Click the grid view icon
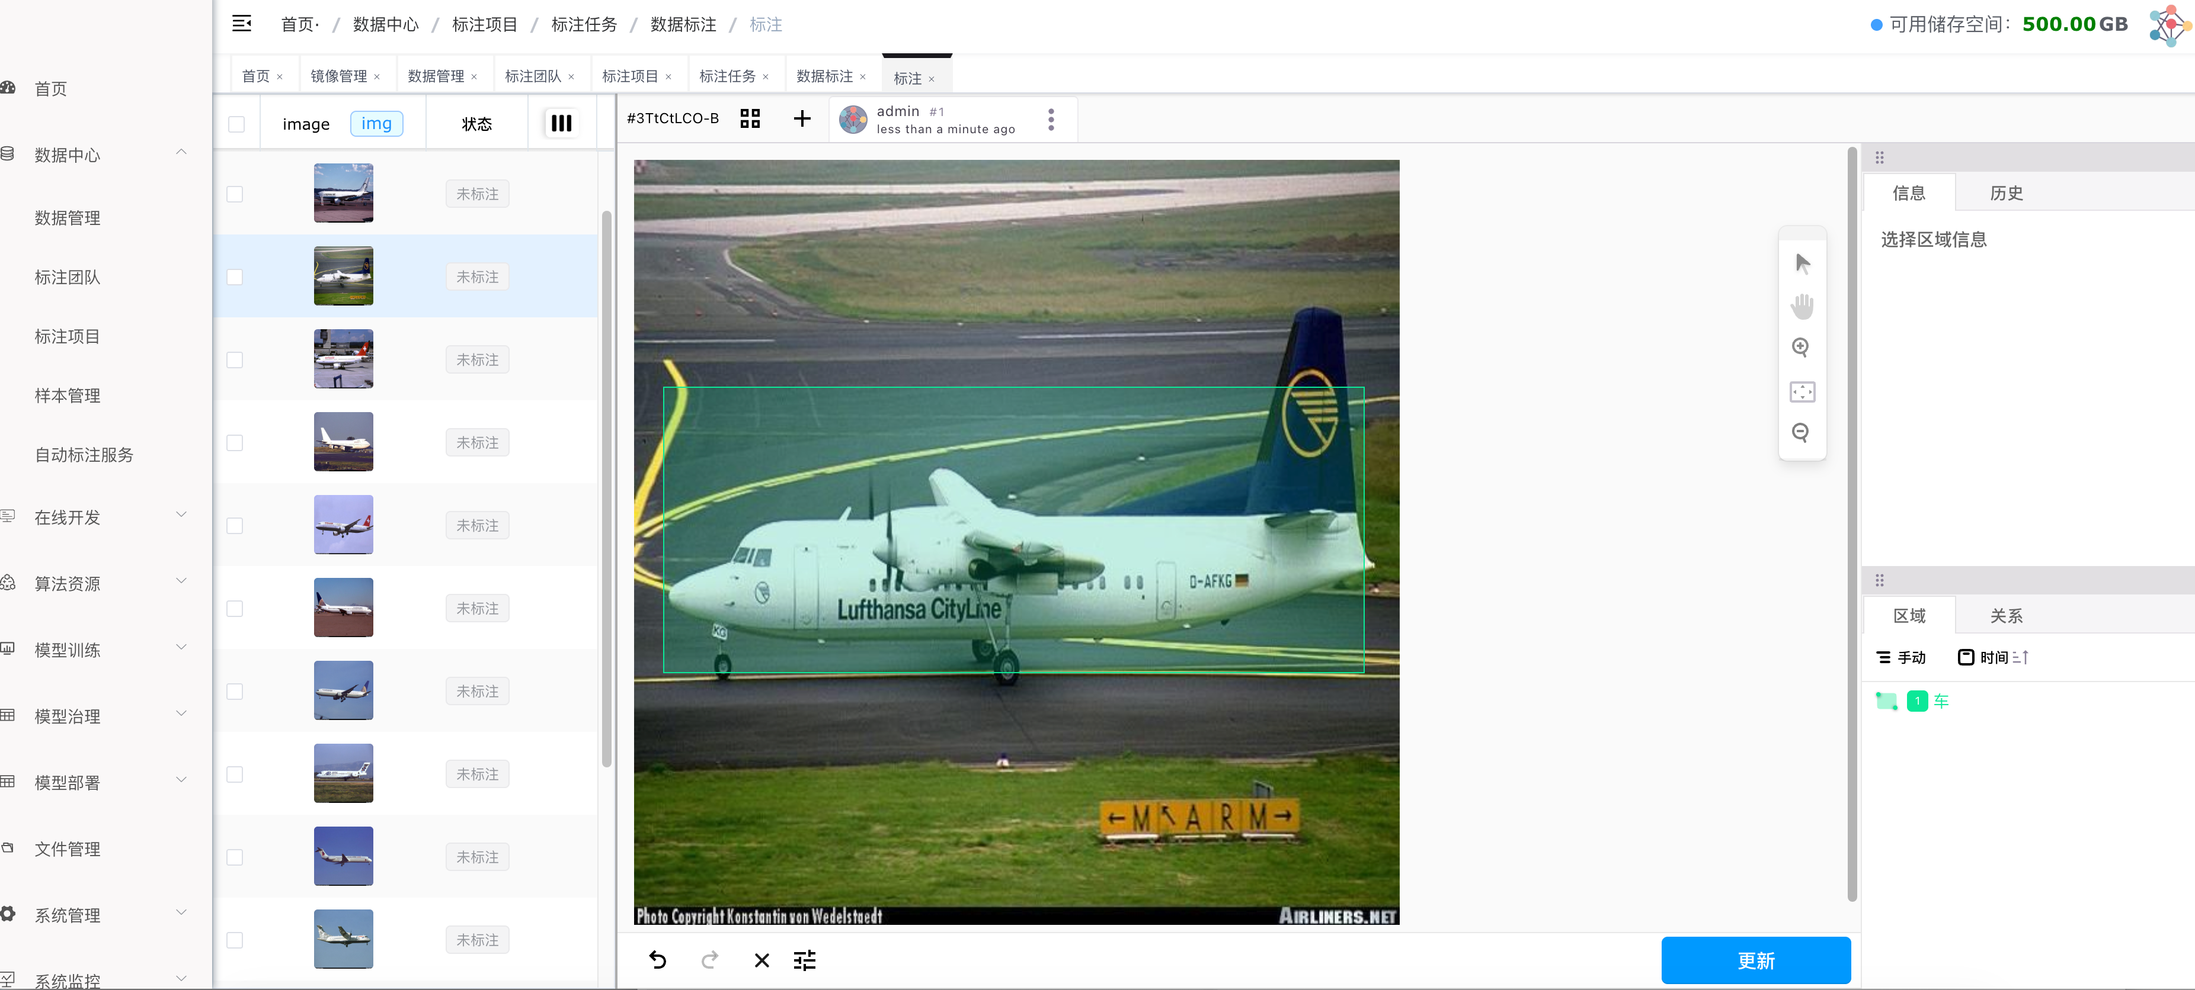2195x990 pixels. pyautogui.click(x=750, y=118)
